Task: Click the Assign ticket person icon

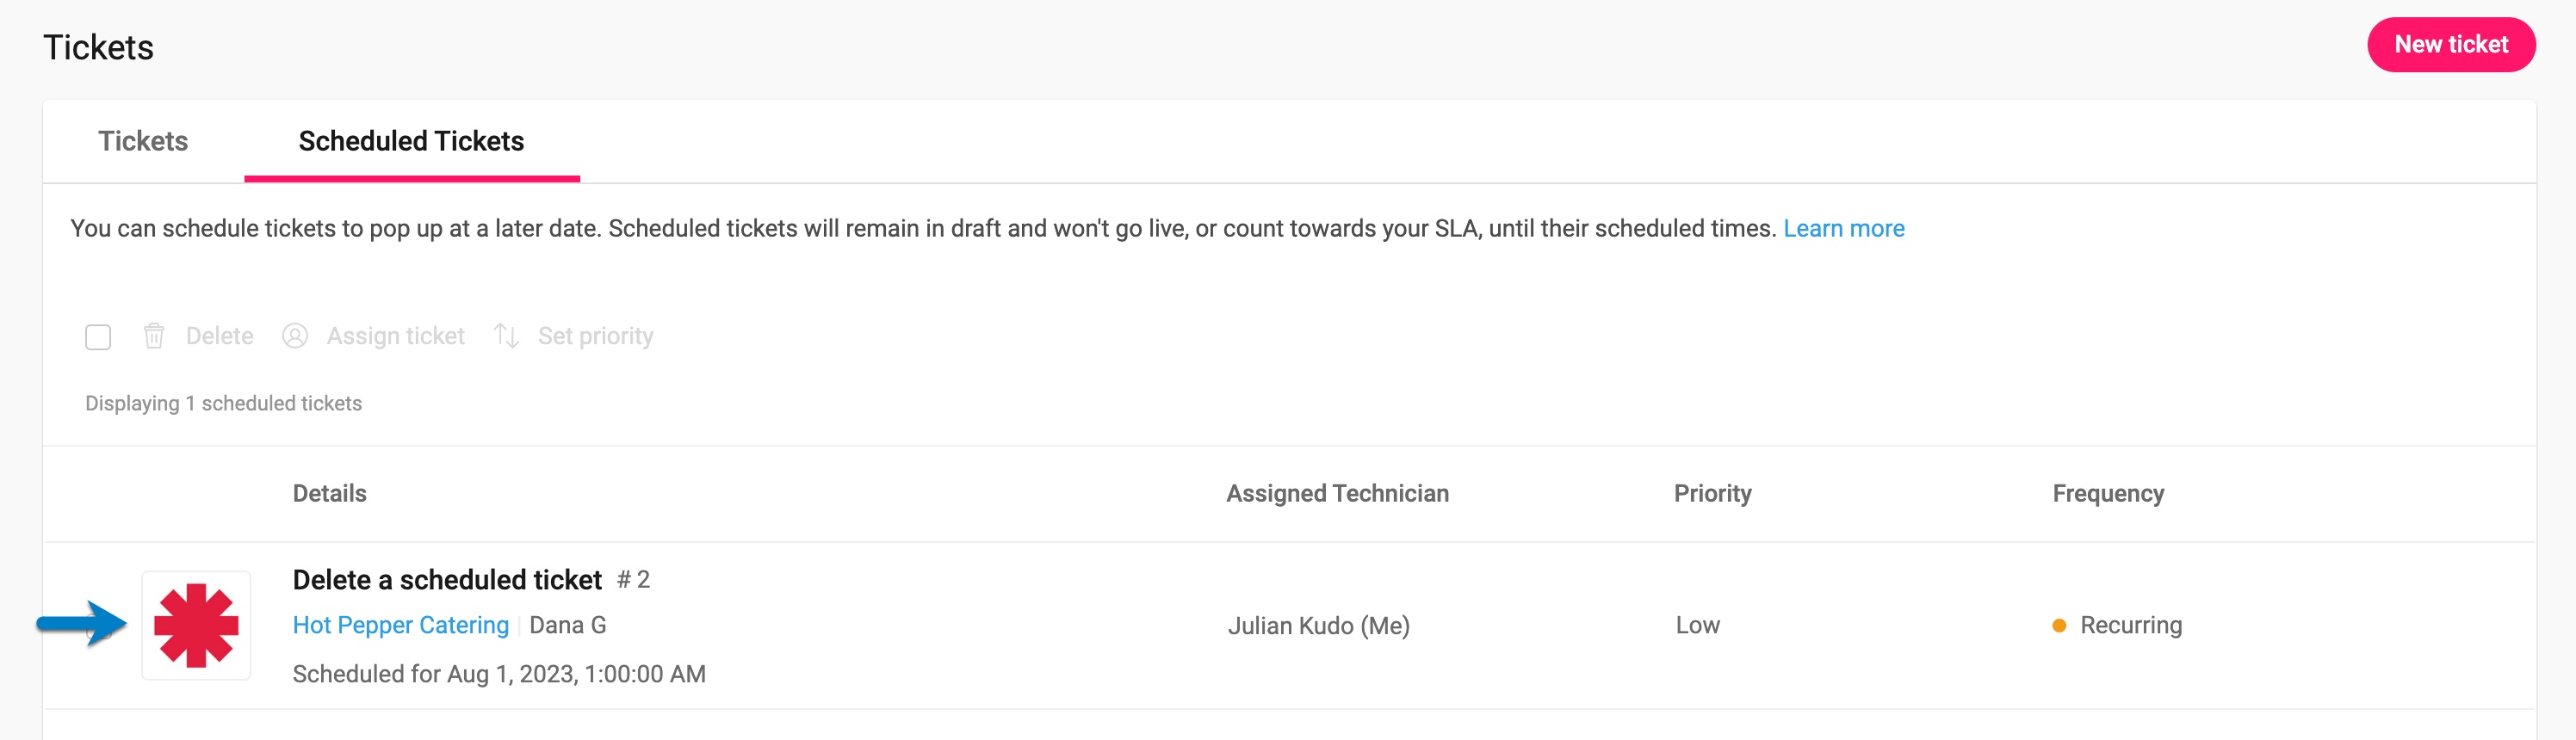Action: pyautogui.click(x=295, y=336)
